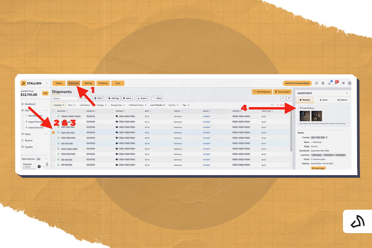Viewport: 372px width, 248px height.
Task: Open the first proof of delivery photo
Action: (305, 116)
